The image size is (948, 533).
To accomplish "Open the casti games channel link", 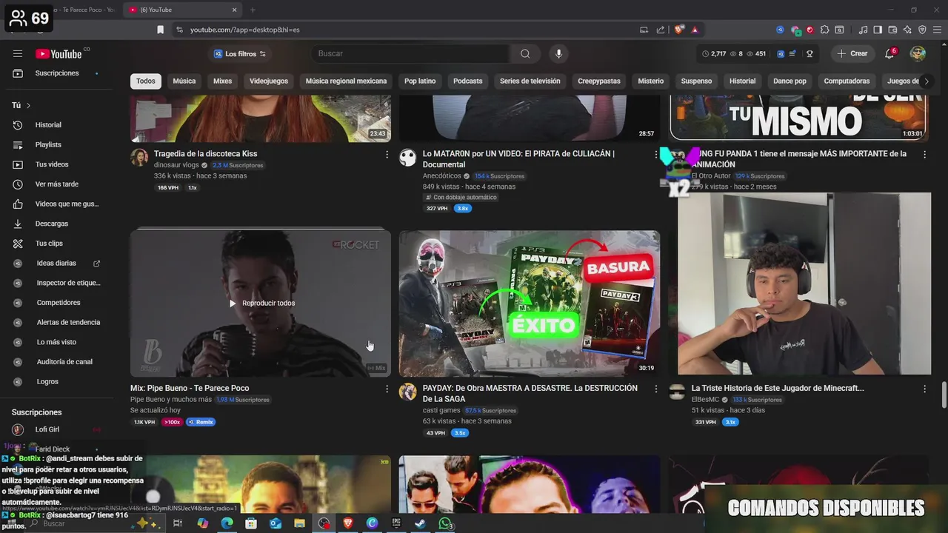I will click(441, 410).
